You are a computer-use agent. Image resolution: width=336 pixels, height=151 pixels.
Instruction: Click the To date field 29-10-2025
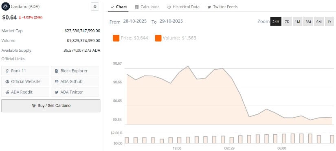coord(171,21)
